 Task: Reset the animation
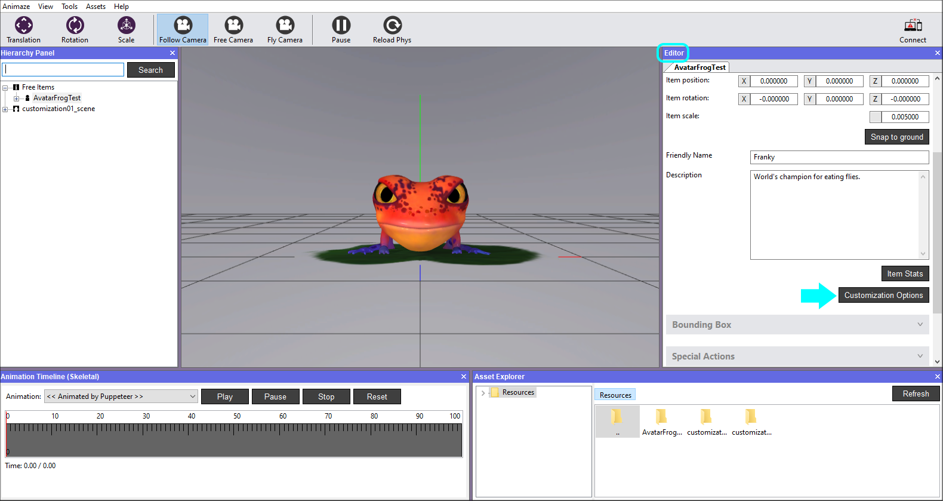coord(377,397)
